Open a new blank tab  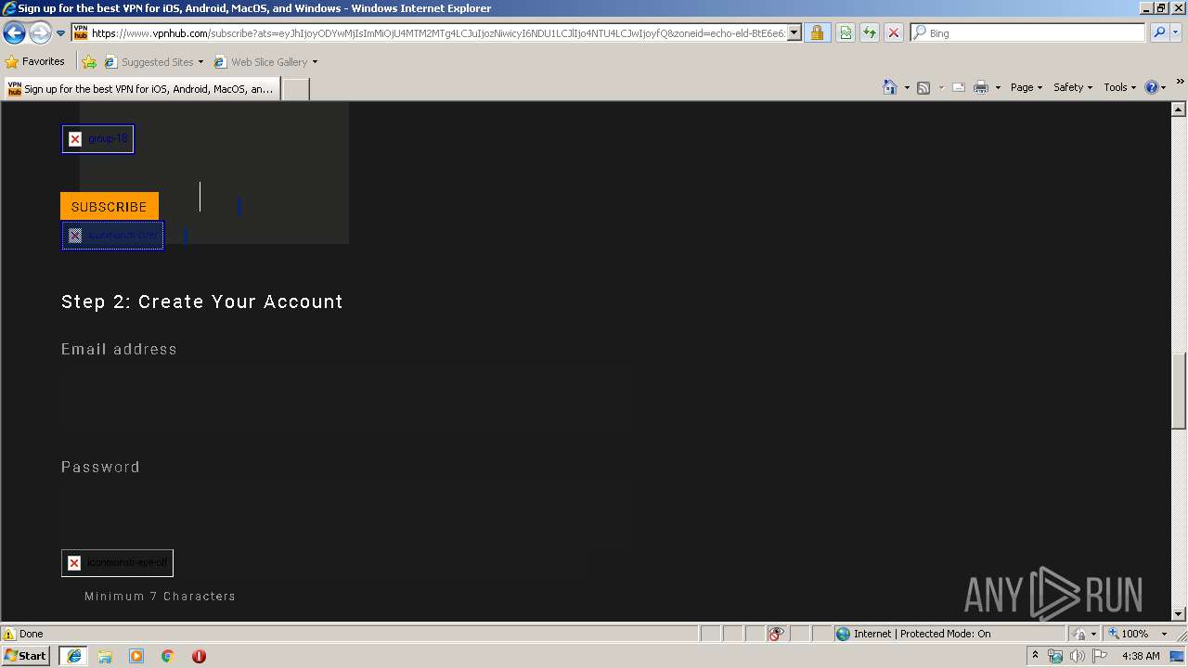pyautogui.click(x=295, y=89)
